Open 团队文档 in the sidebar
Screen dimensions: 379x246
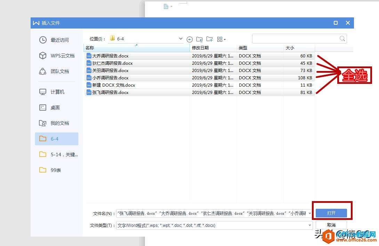[x=57, y=71]
